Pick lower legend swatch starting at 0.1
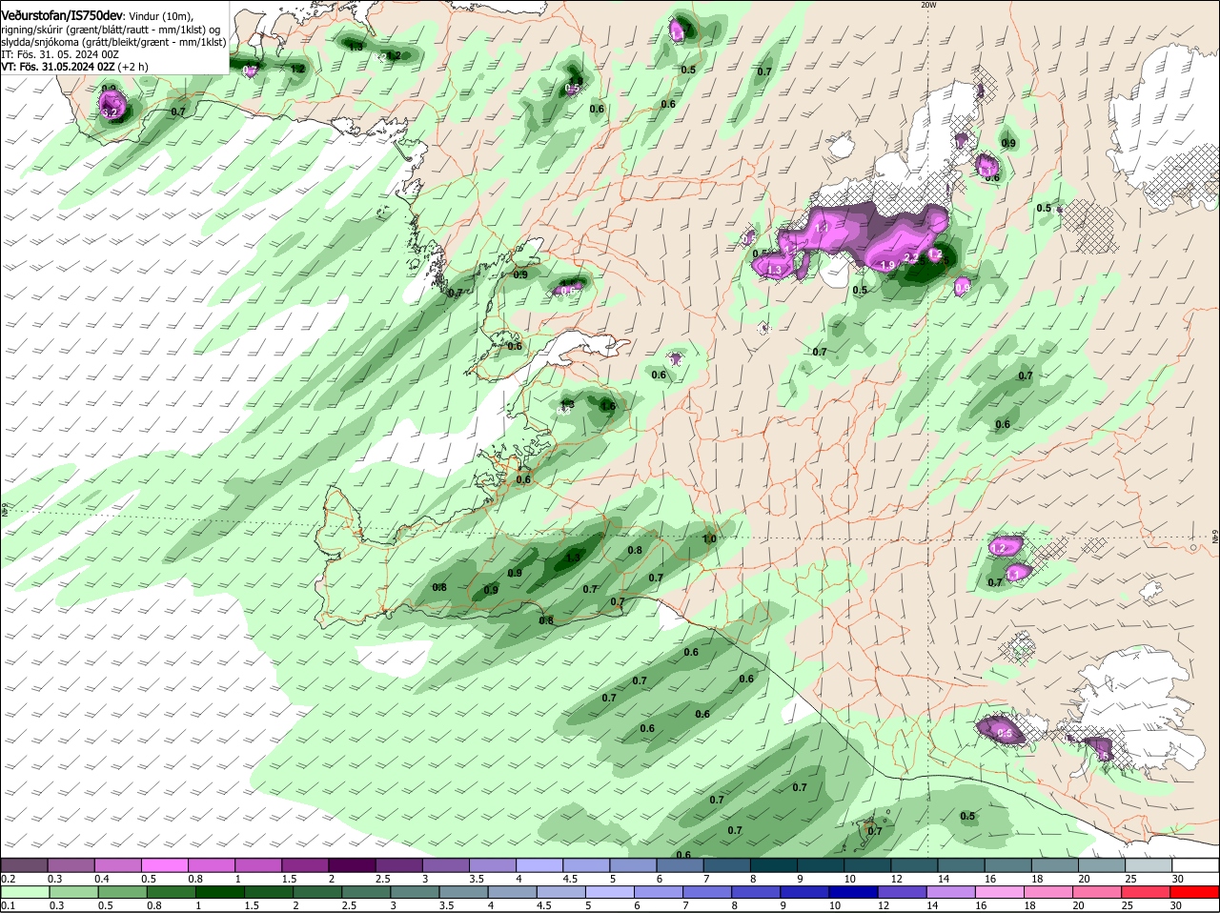This screenshot has height=913, width=1220. pyautogui.click(x=24, y=891)
